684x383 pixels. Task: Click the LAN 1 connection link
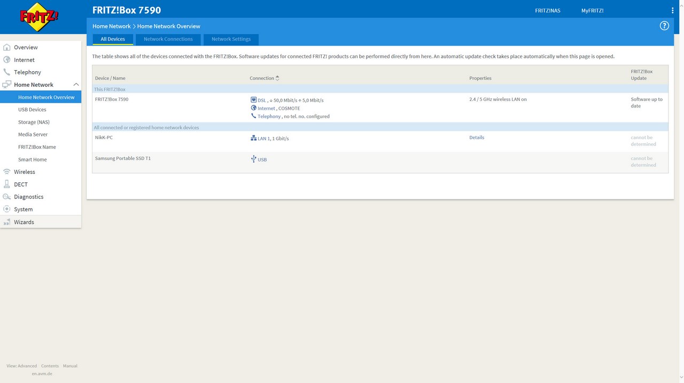[263, 139]
